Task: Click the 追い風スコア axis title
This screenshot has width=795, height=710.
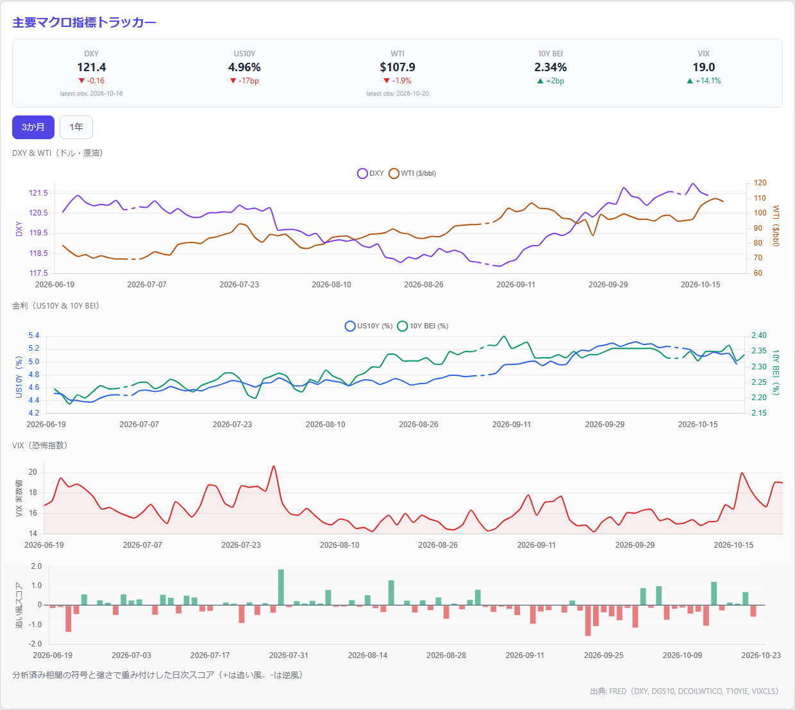Action: click(19, 605)
